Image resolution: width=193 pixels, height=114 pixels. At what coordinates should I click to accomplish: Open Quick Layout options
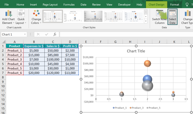[21, 17]
